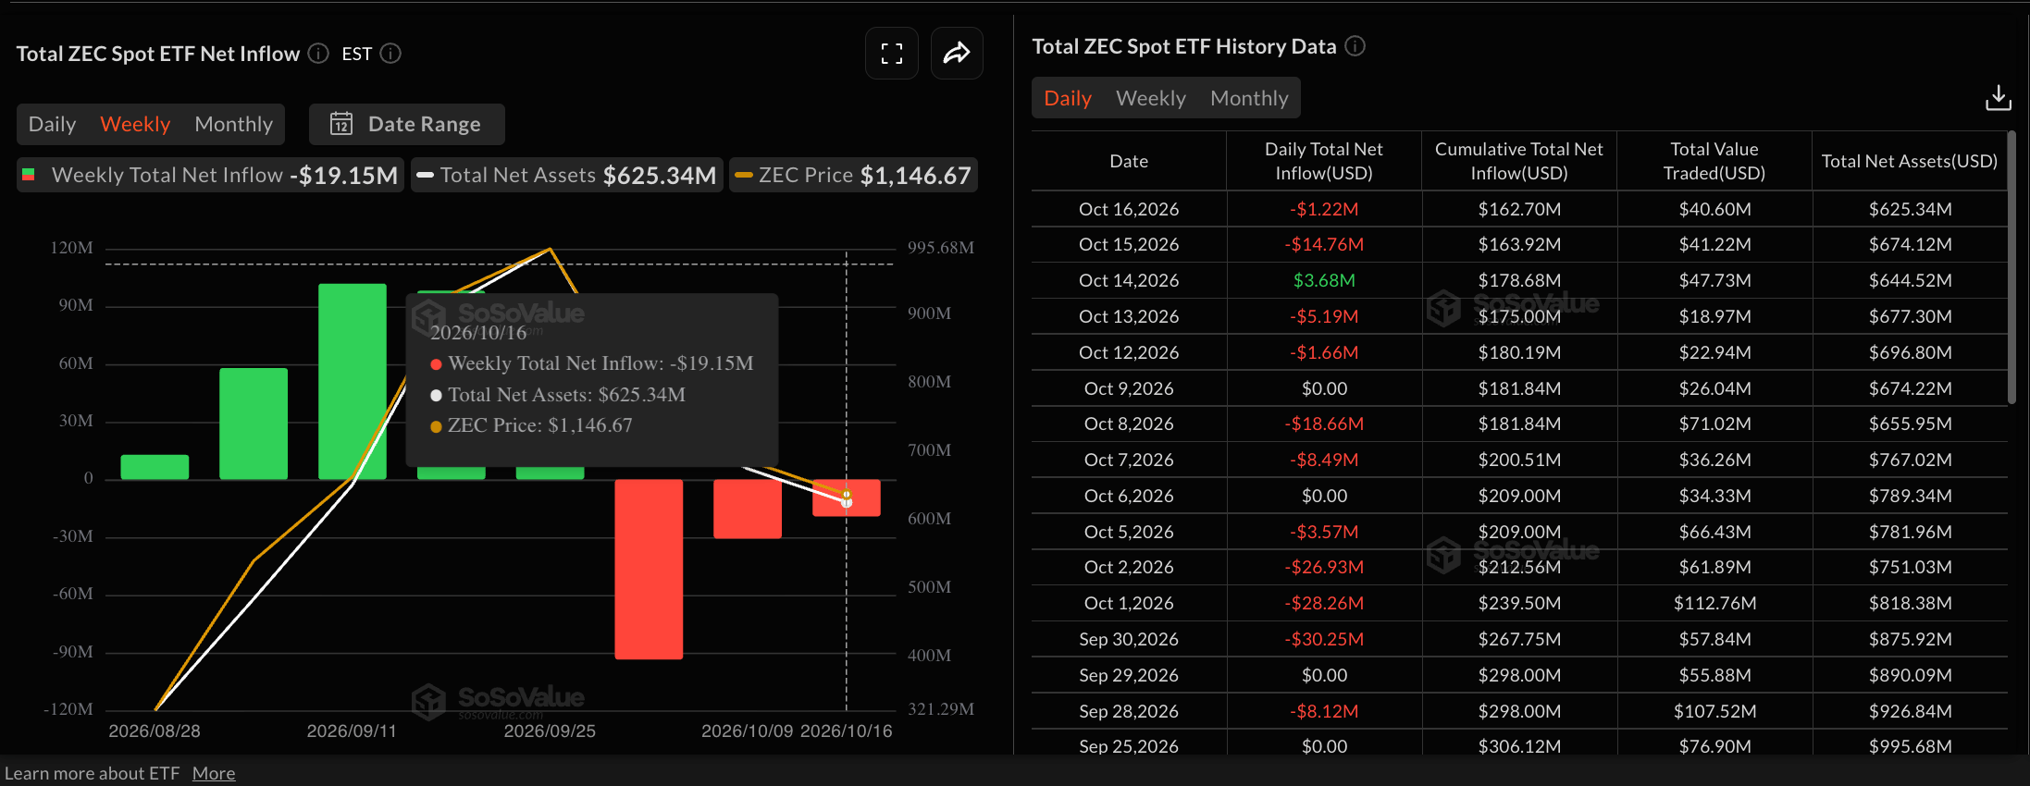Screen dimensions: 2030x786
Task: Click the tallest green inflow bar
Action: (353, 381)
